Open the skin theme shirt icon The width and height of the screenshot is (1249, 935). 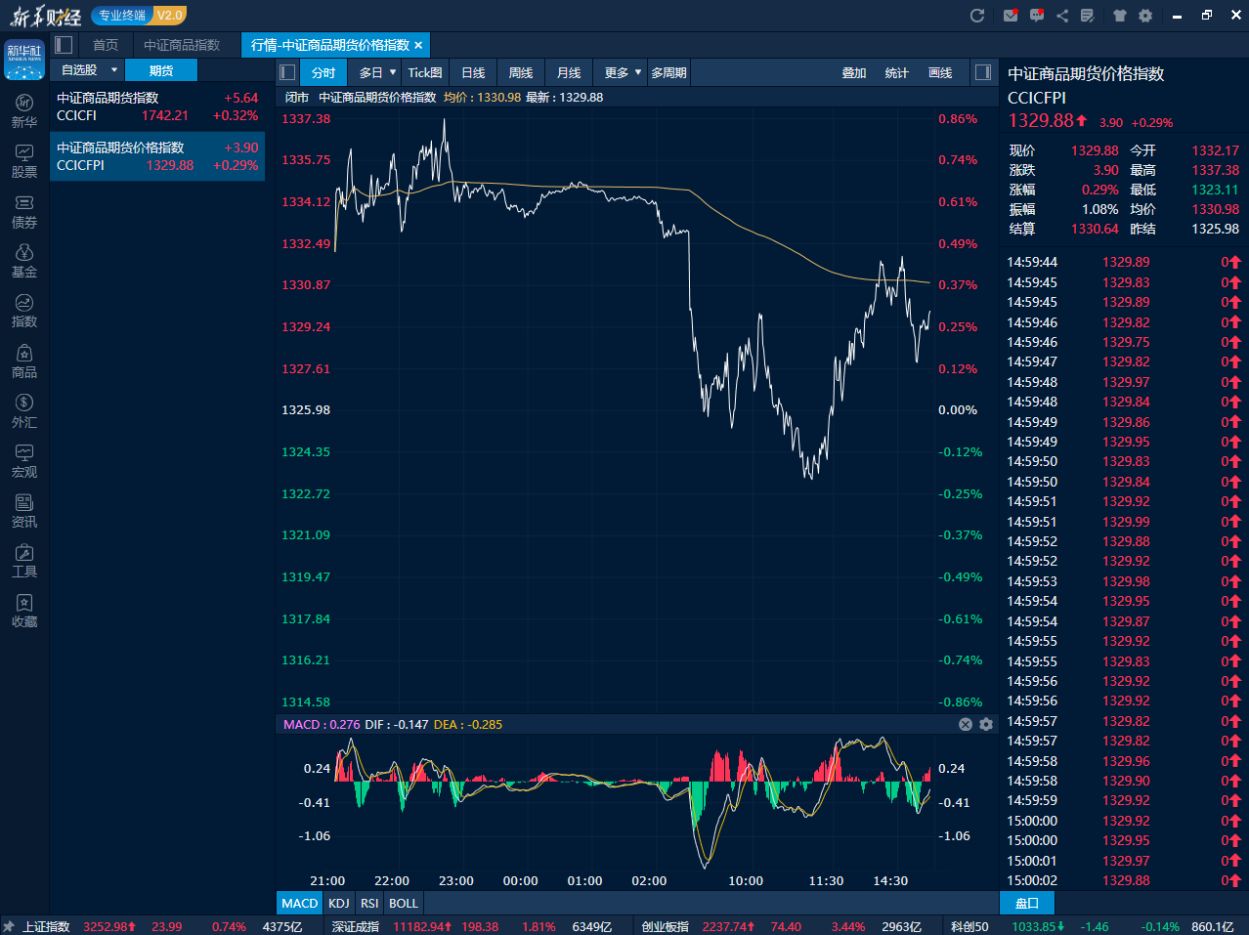click(x=1120, y=16)
